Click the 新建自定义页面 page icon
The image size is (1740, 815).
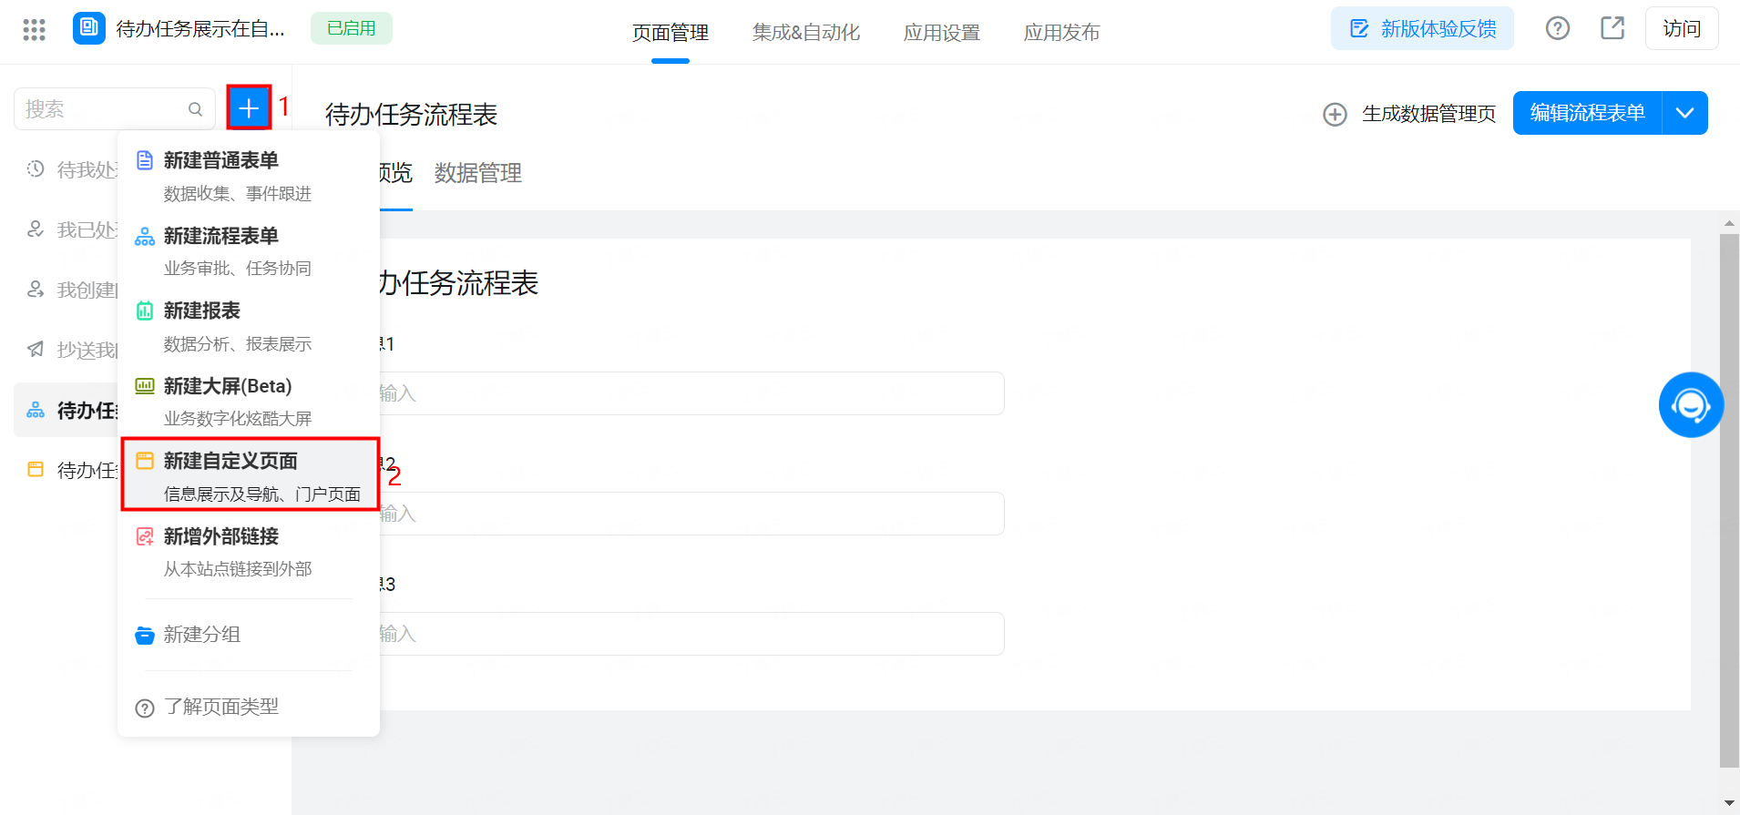click(145, 461)
